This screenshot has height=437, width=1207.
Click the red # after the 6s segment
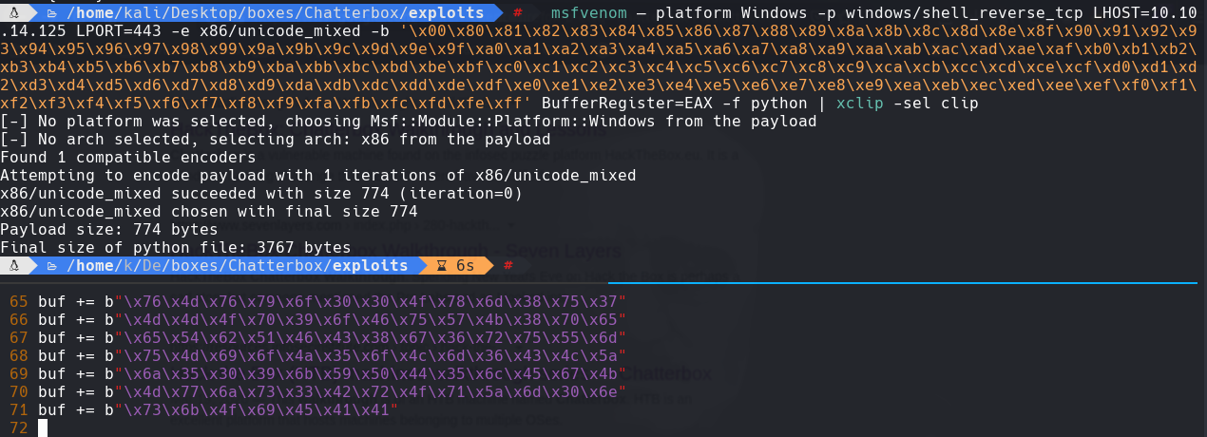point(508,266)
